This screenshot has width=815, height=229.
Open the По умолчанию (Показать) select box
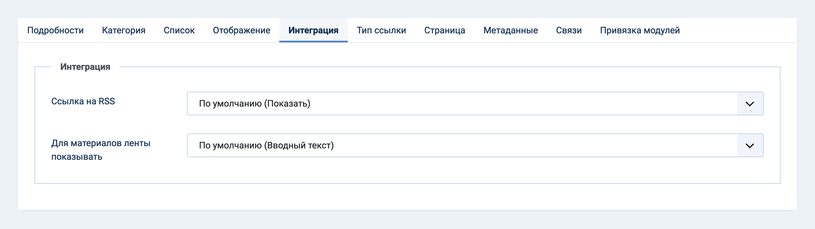click(x=475, y=103)
